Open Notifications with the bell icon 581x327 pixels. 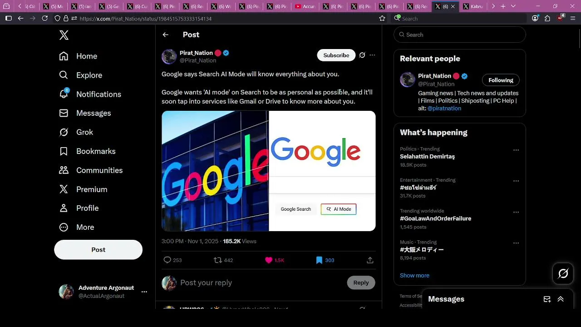point(90,94)
